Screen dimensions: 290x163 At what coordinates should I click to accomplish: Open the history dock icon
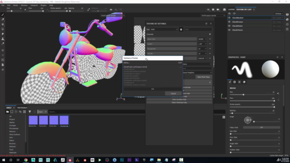pos(287,24)
